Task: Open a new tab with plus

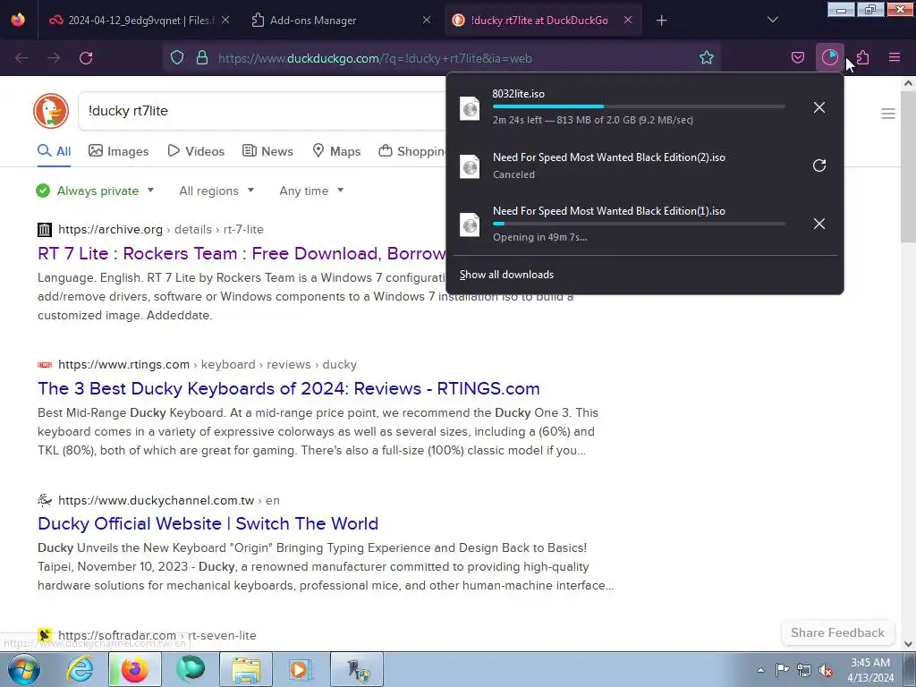Action: click(x=661, y=21)
